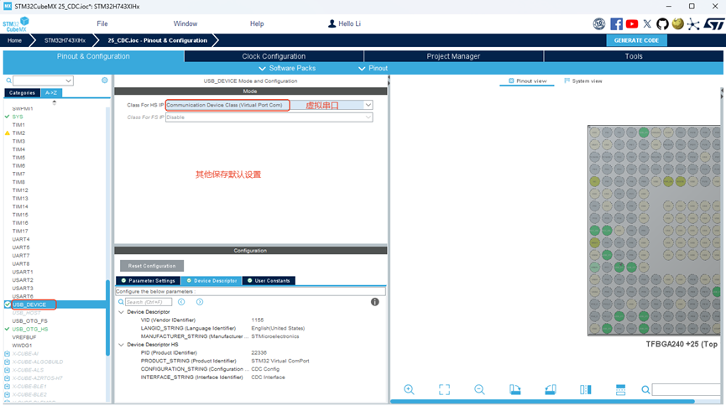Open the gold globe wiki icon
The height and width of the screenshot is (406, 726).
point(678,23)
